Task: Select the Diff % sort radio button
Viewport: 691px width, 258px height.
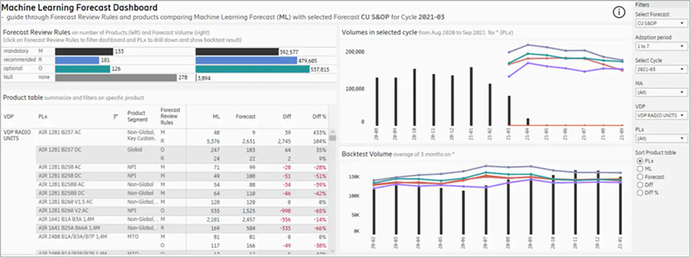Action: tap(639, 193)
